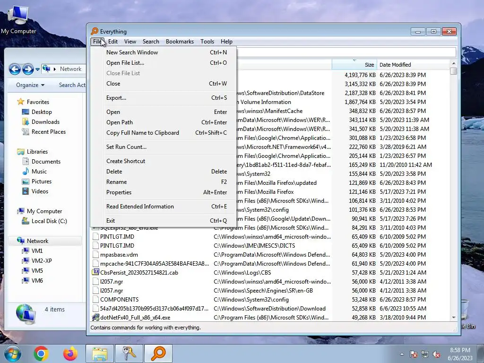
Task: Open the Organize dropdown in Network window
Action: [30, 85]
